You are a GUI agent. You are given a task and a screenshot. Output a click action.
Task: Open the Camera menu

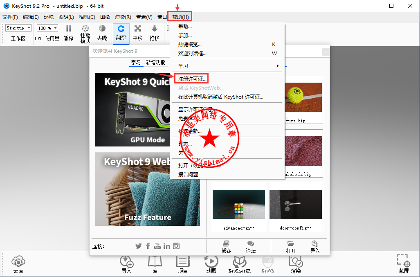87,17
